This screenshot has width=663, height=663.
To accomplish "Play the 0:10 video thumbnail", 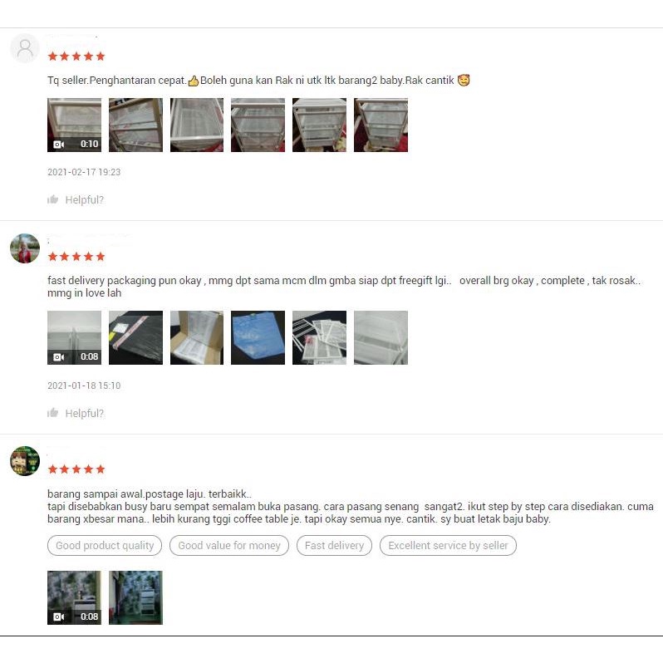I will (75, 125).
